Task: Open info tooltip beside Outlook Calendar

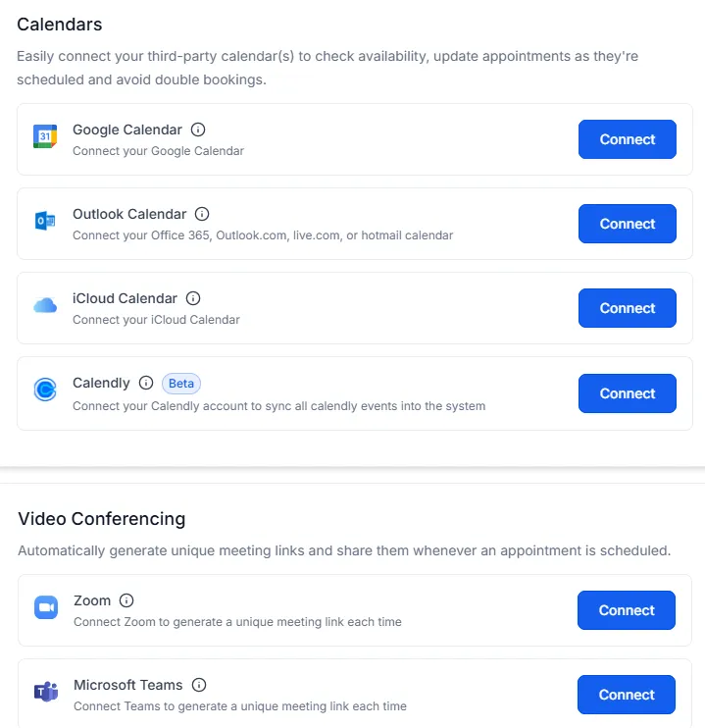Action: pyautogui.click(x=202, y=214)
